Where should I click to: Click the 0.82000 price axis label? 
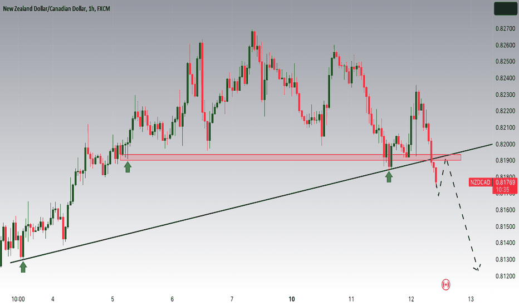point(505,144)
